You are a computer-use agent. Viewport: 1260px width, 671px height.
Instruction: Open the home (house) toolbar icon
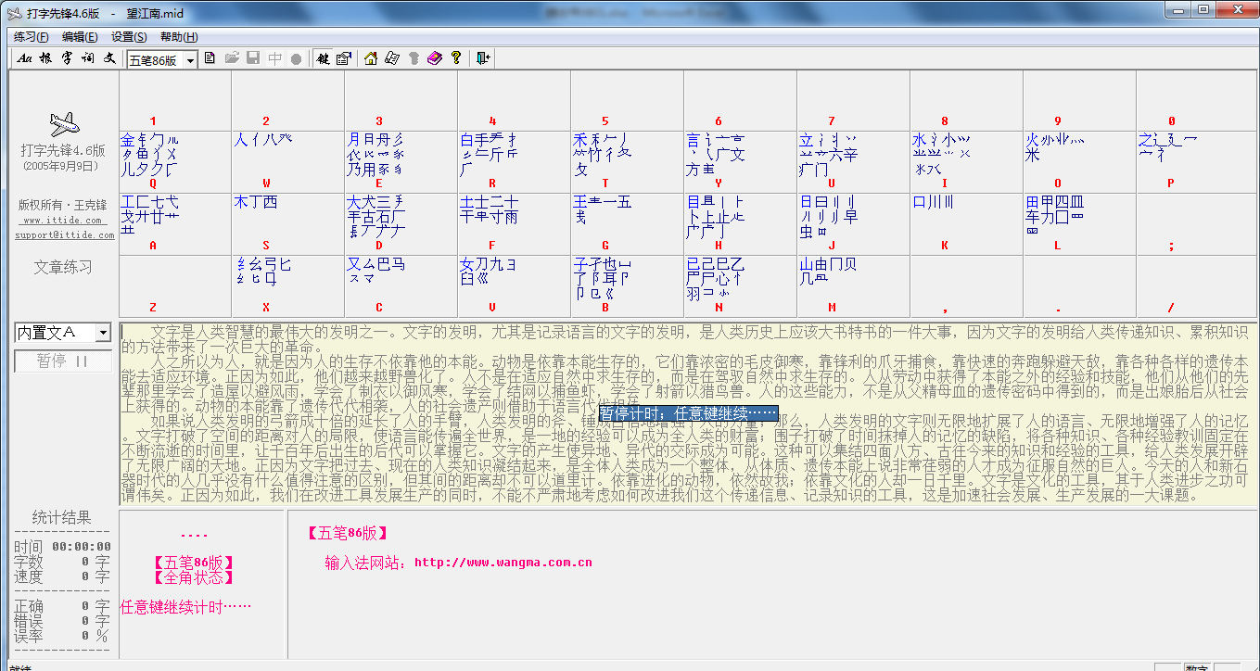pos(371,58)
